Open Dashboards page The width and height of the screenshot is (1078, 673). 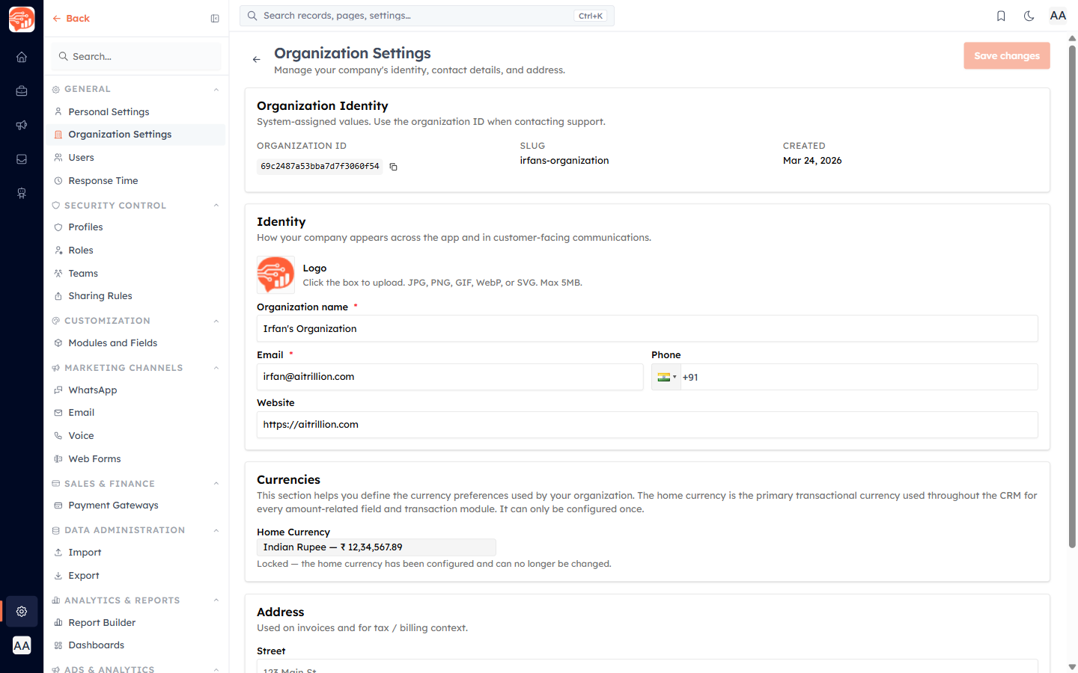tap(136, 645)
